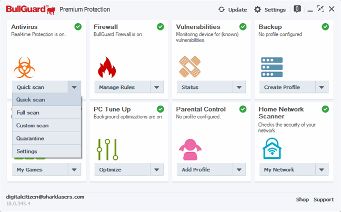Screen dimensions: 341x212
Task: Open the Support link
Action: [x=324, y=199]
